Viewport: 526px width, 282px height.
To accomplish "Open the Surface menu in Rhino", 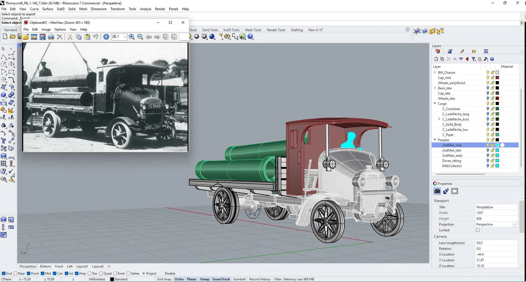I will coord(48,9).
